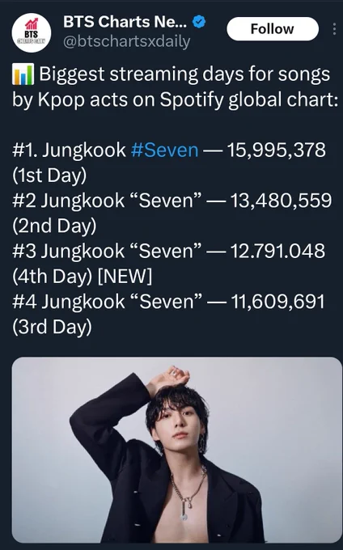
Task: Click the bar chart emoji
Action: click(x=23, y=74)
